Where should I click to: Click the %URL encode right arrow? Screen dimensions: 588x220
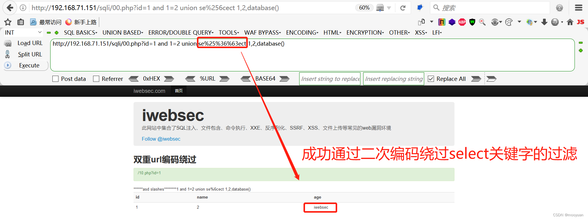coord(224,79)
